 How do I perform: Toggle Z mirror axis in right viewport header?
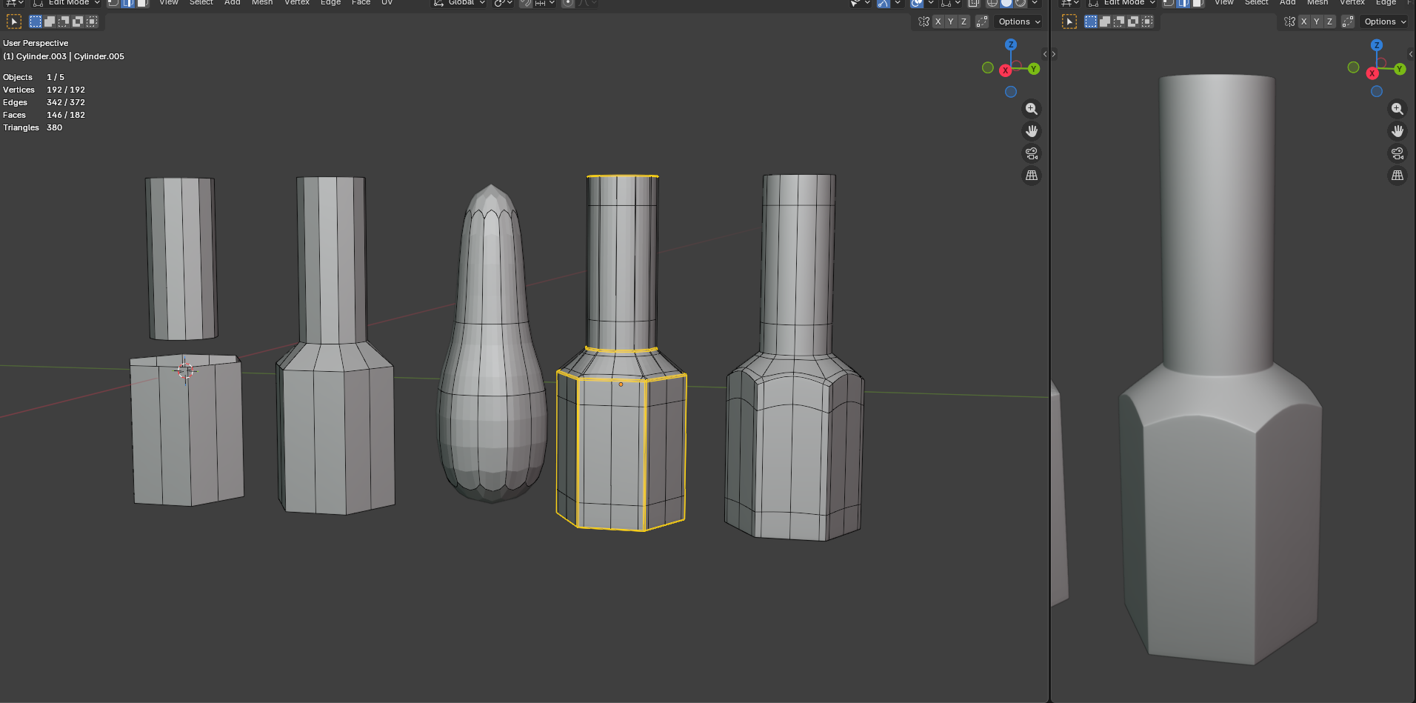click(x=1329, y=21)
